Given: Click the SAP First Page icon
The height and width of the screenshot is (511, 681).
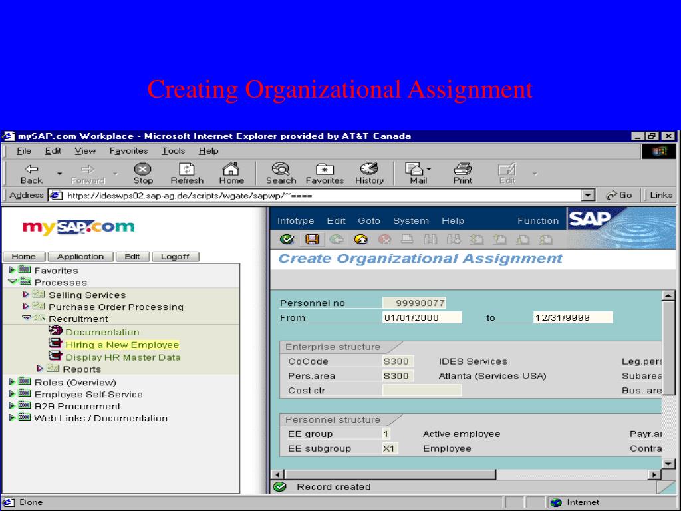Looking at the screenshot, I should point(476,239).
